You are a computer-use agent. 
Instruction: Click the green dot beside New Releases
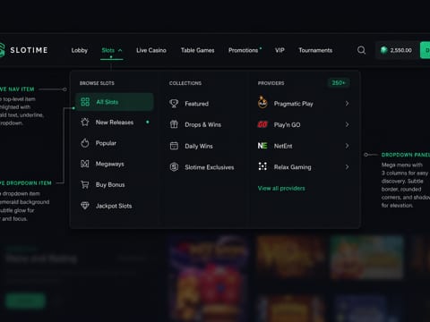tap(148, 122)
